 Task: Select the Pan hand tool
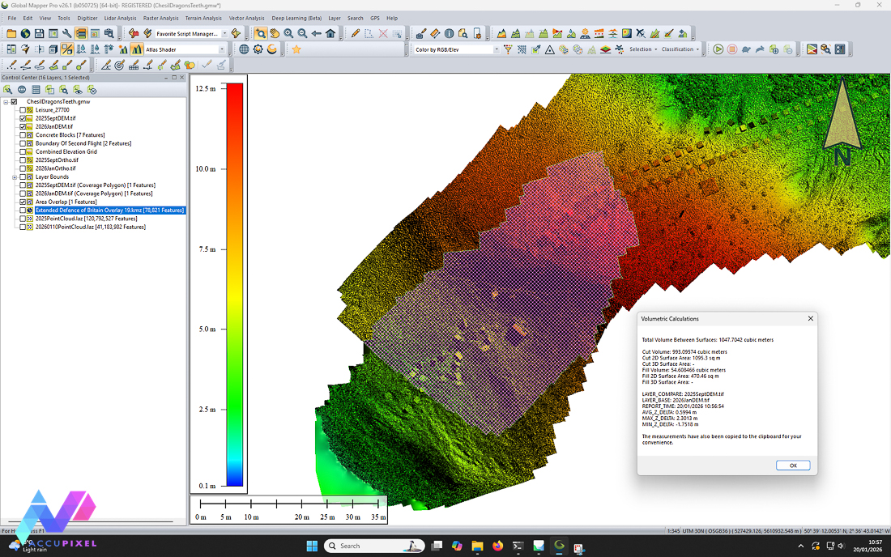(x=275, y=33)
